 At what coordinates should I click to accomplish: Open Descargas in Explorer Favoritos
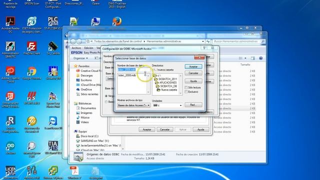[86, 75]
